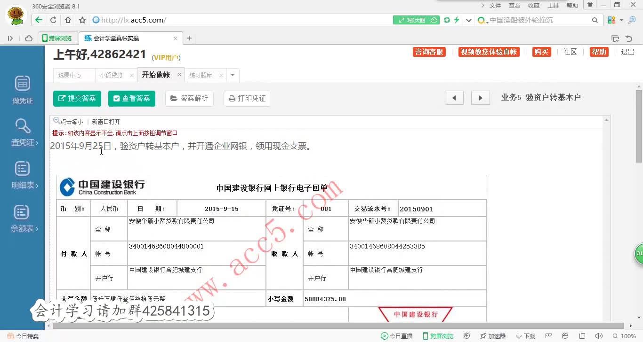Expand the browser mode chevron beside lightning icon
This screenshot has width=643, height=342.
(468, 20)
